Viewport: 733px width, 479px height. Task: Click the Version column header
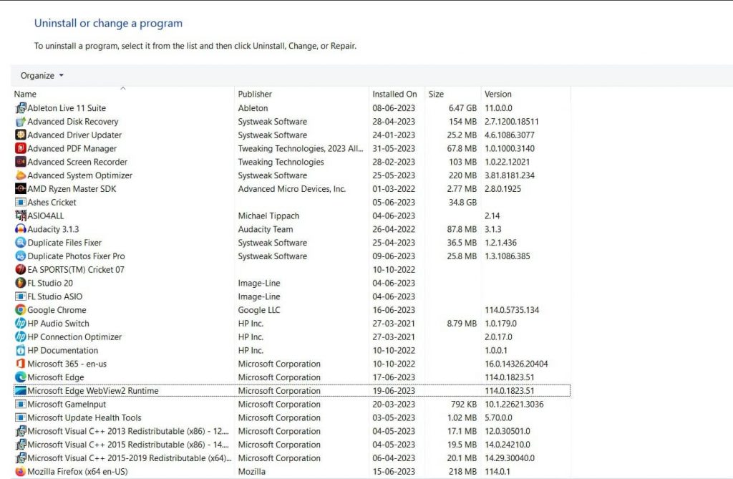[x=498, y=95]
